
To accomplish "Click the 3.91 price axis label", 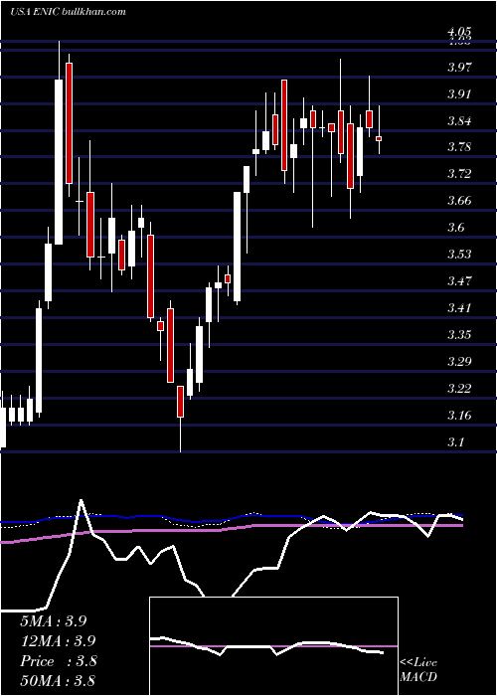I will [460, 94].
